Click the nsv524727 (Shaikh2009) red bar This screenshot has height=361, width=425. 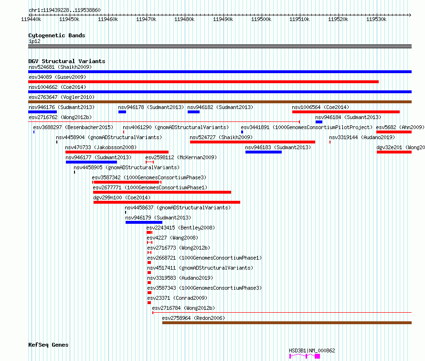tap(253, 142)
